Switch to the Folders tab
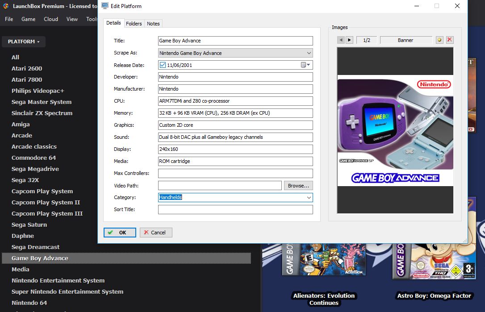Screen dimensions: 485x312 click(134, 24)
